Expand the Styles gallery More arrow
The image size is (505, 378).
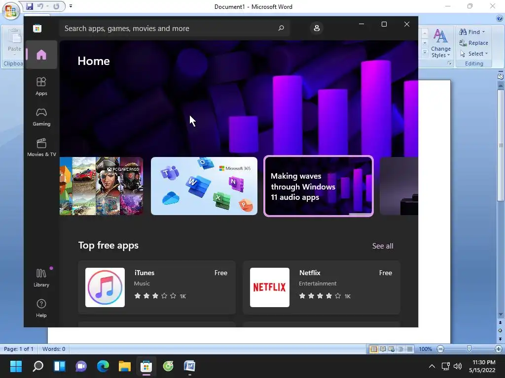(x=425, y=52)
